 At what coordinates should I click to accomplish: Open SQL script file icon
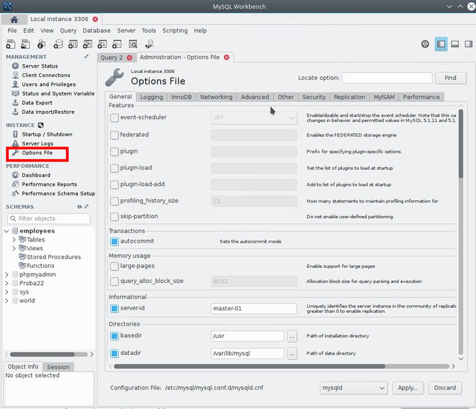25,44
